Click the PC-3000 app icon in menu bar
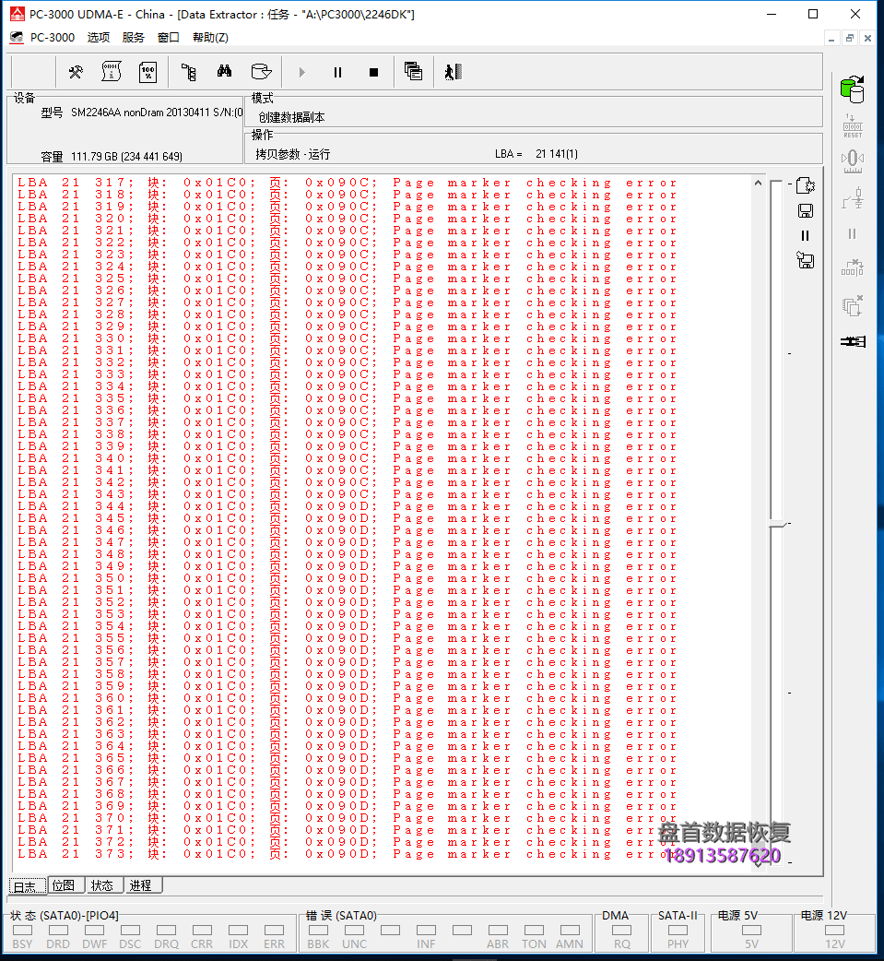The height and width of the screenshot is (961, 884). (x=17, y=38)
